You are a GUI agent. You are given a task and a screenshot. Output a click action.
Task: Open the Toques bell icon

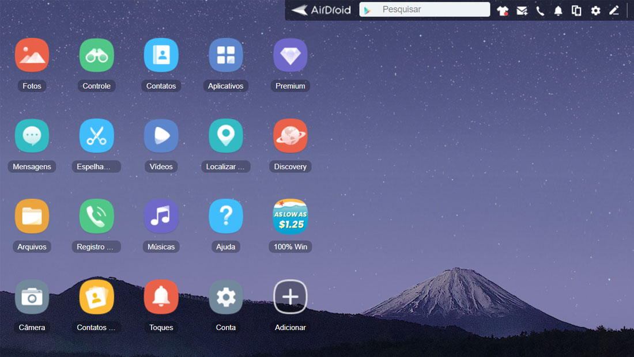pyautogui.click(x=161, y=297)
